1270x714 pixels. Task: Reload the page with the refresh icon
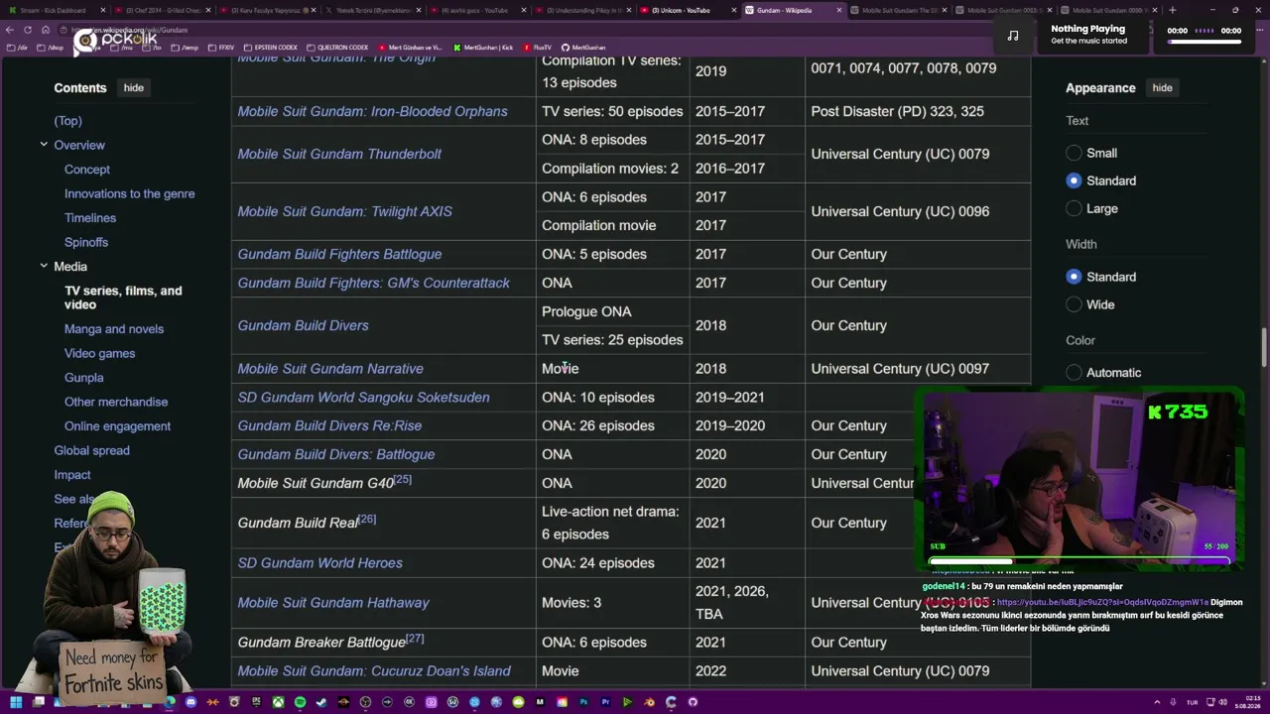(x=28, y=30)
